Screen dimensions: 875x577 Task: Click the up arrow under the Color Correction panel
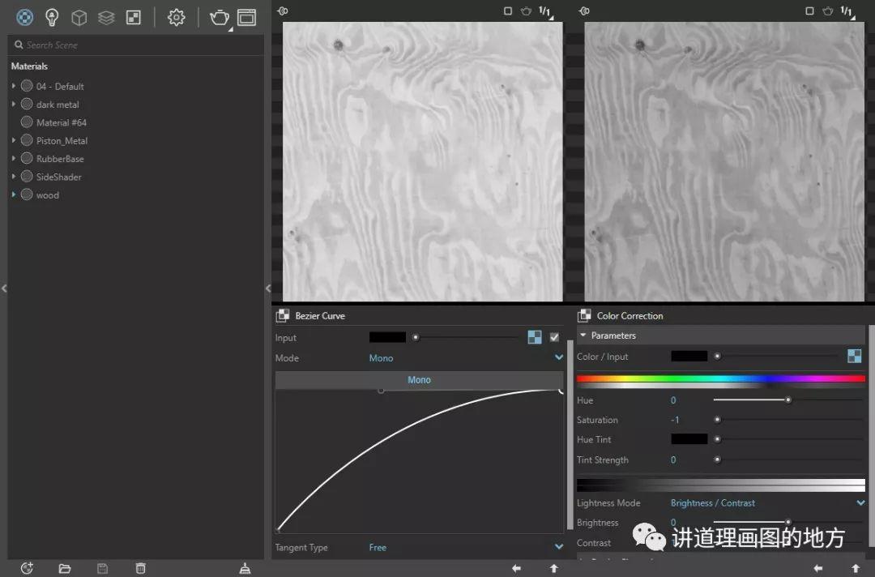tap(856, 568)
